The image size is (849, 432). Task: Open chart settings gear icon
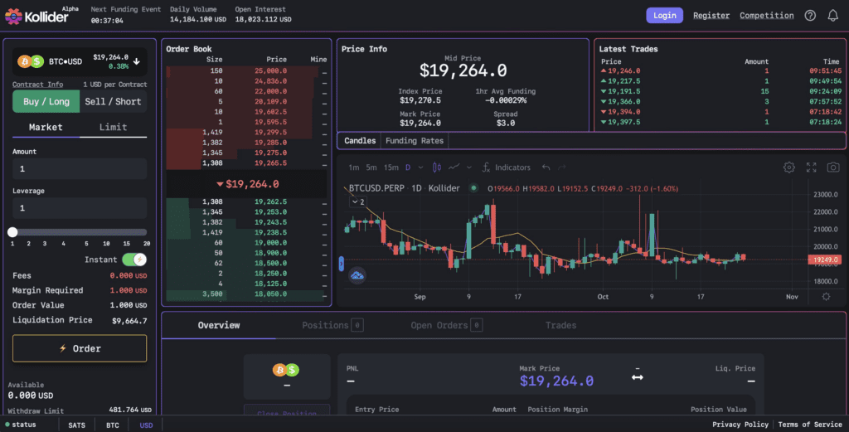tap(789, 167)
